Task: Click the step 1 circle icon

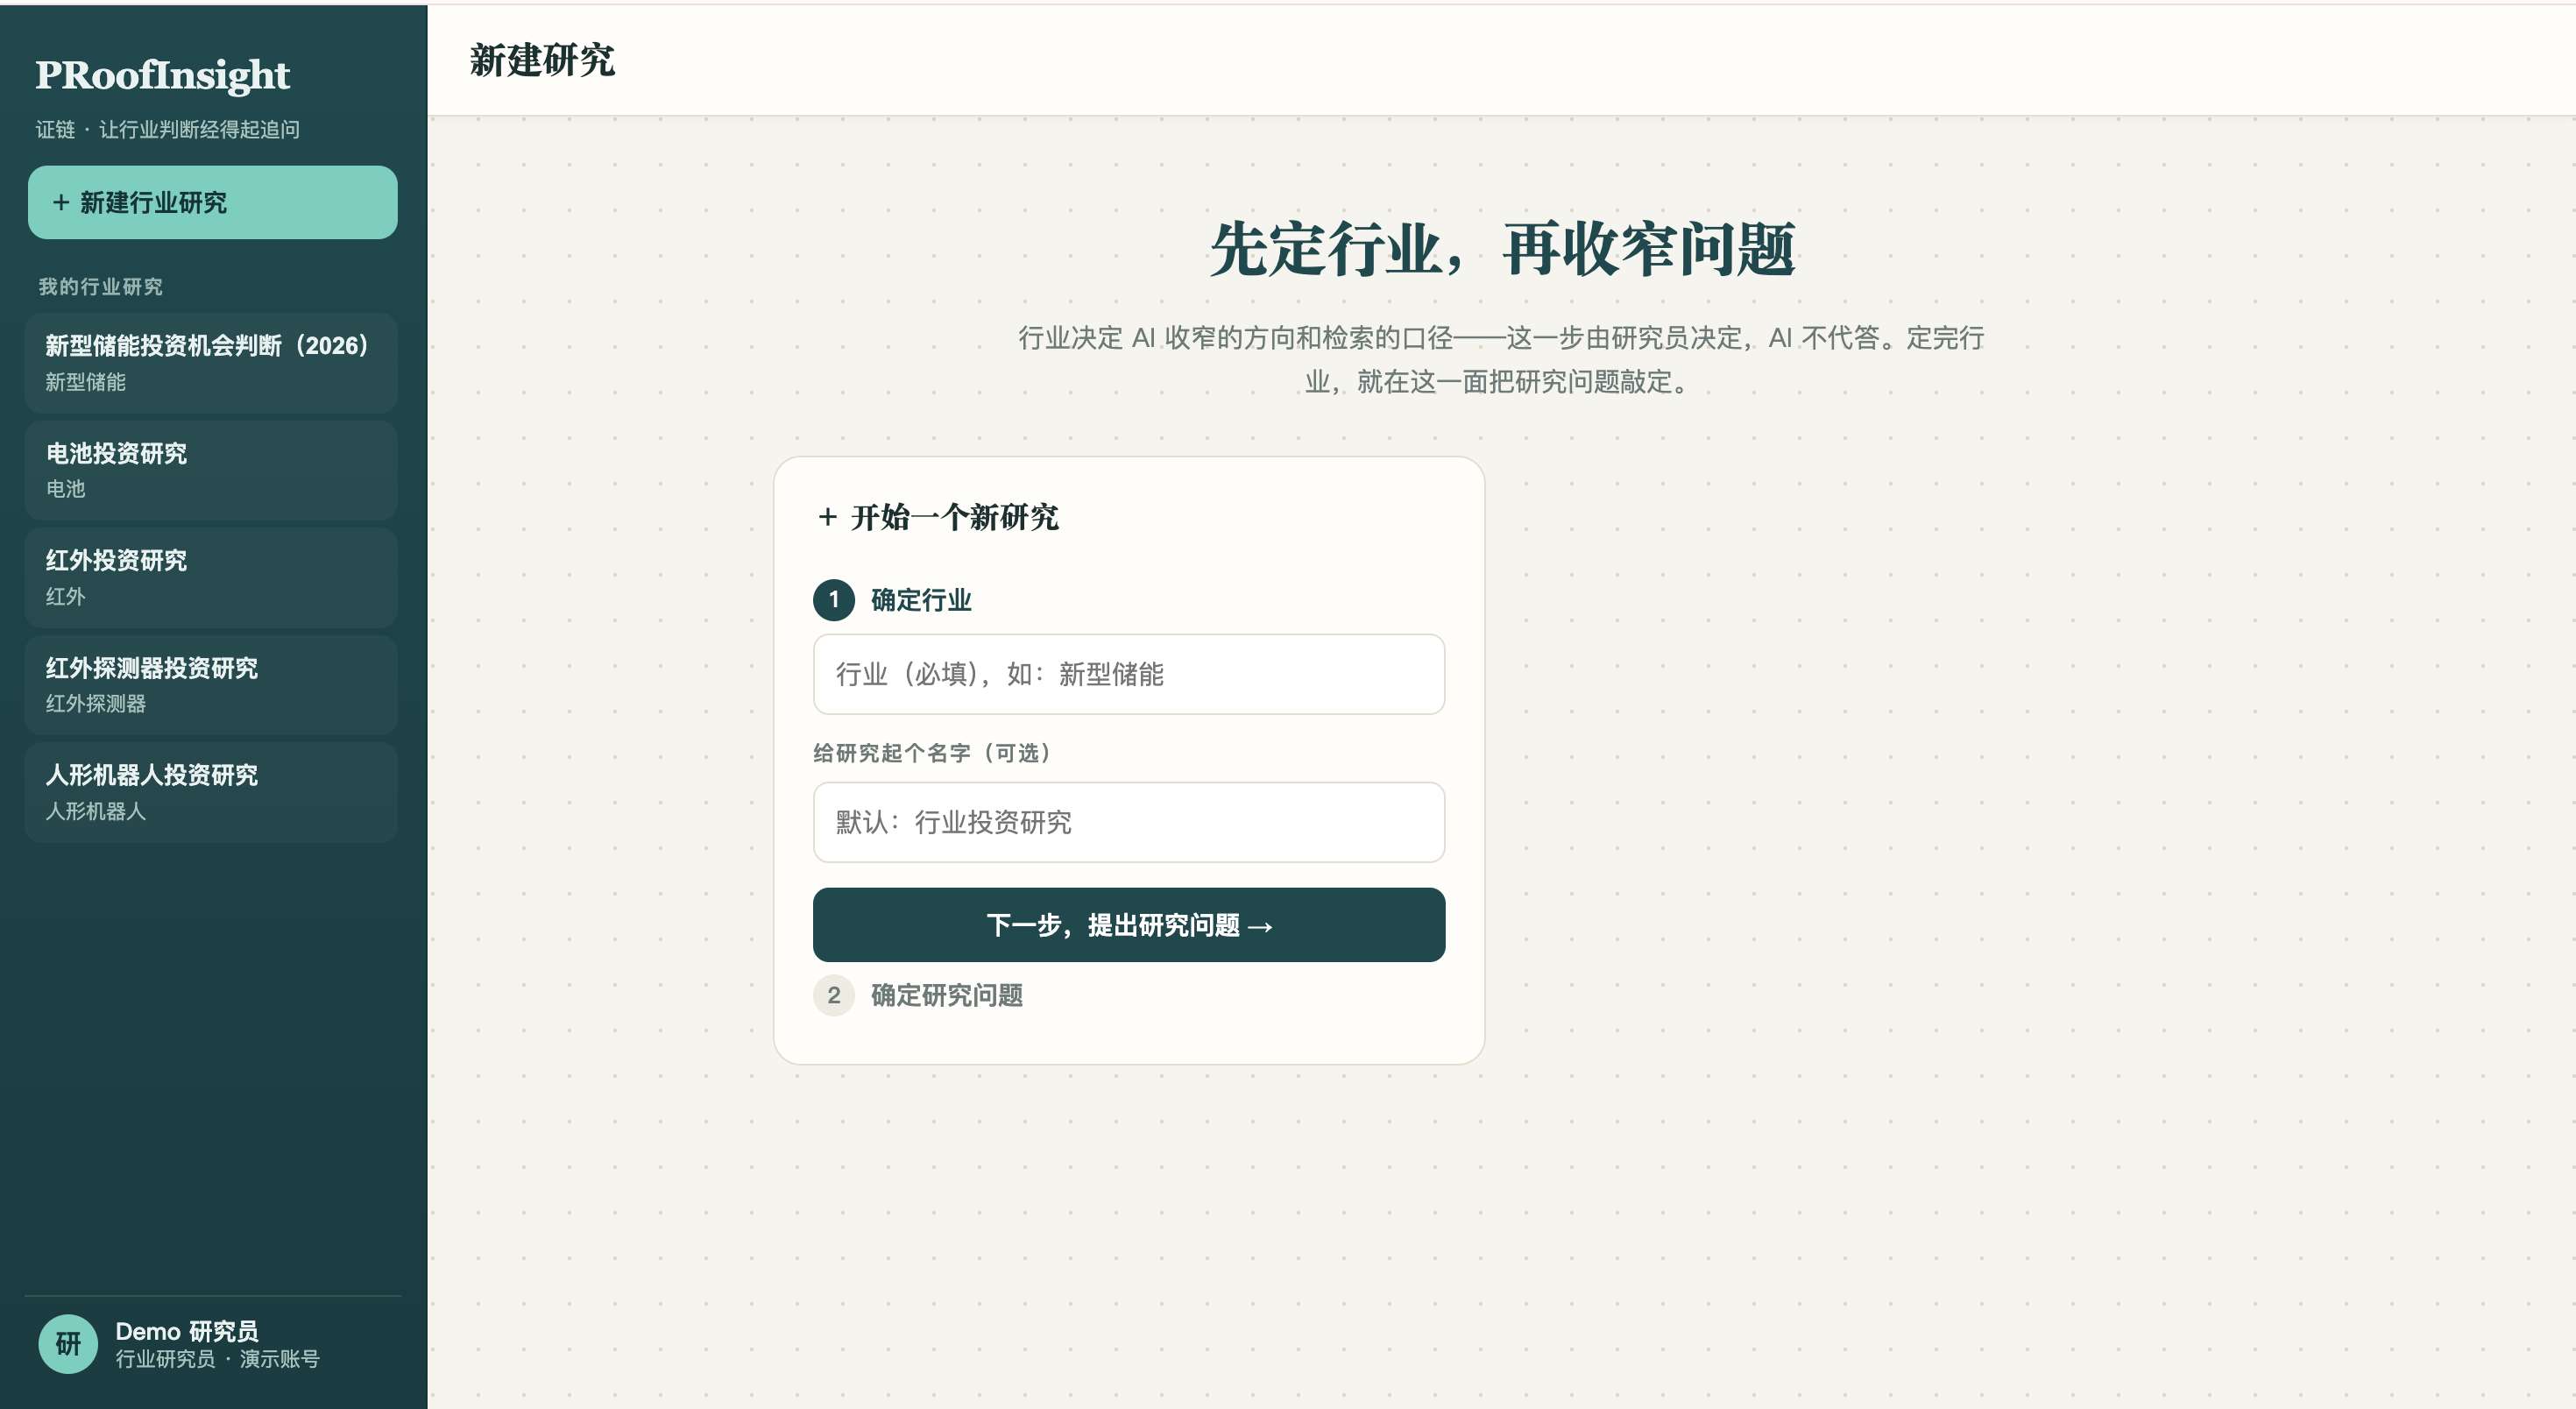Action: [x=833, y=600]
